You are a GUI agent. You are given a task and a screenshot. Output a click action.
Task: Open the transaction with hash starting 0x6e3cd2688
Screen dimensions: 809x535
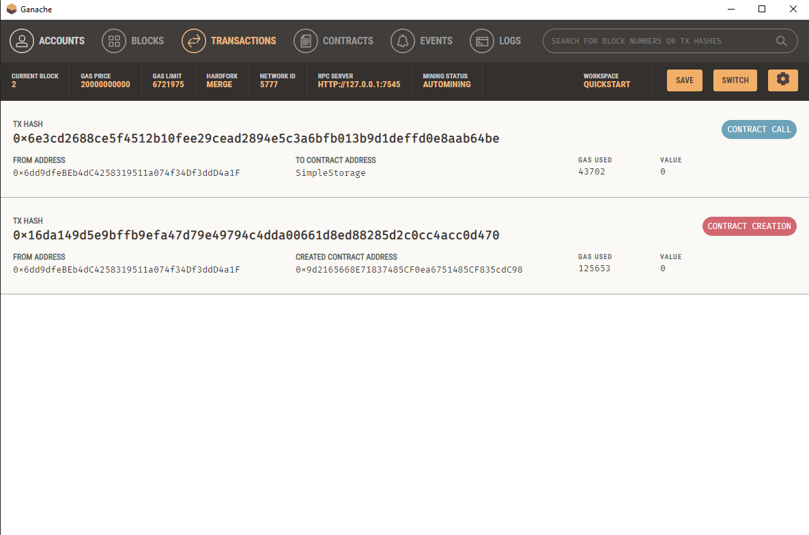click(x=256, y=138)
